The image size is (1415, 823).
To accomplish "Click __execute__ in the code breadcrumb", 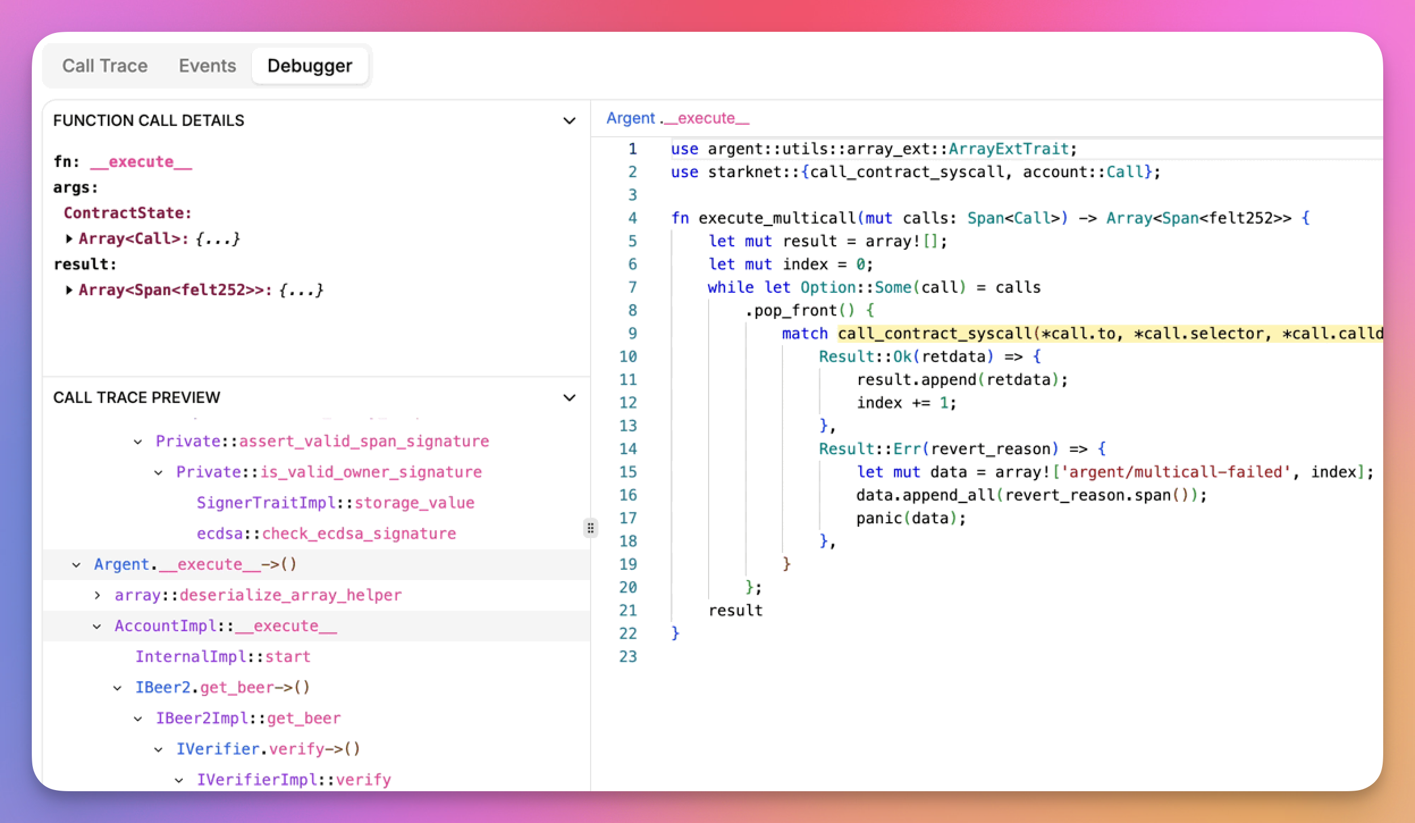I will coord(706,118).
